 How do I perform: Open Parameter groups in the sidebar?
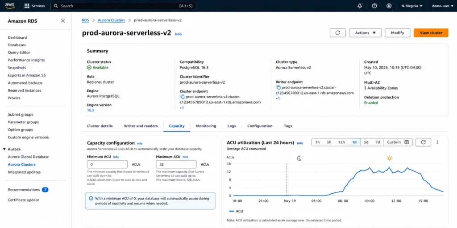[23, 122]
